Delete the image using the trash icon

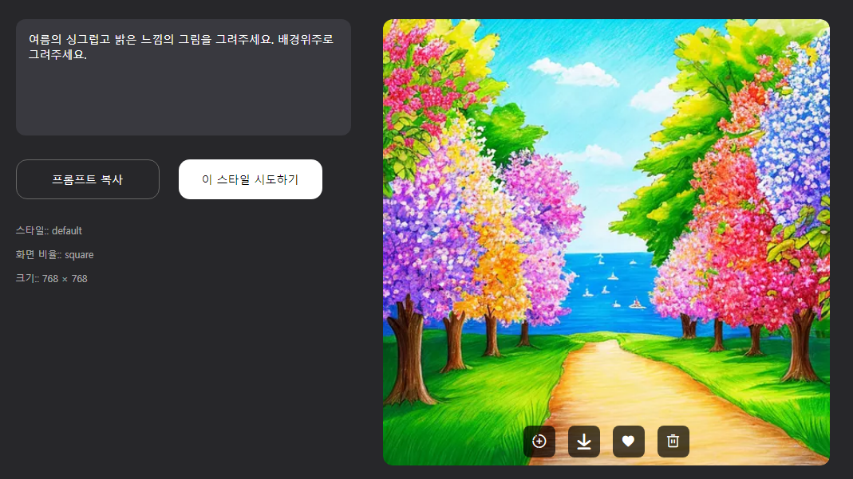[x=673, y=441]
